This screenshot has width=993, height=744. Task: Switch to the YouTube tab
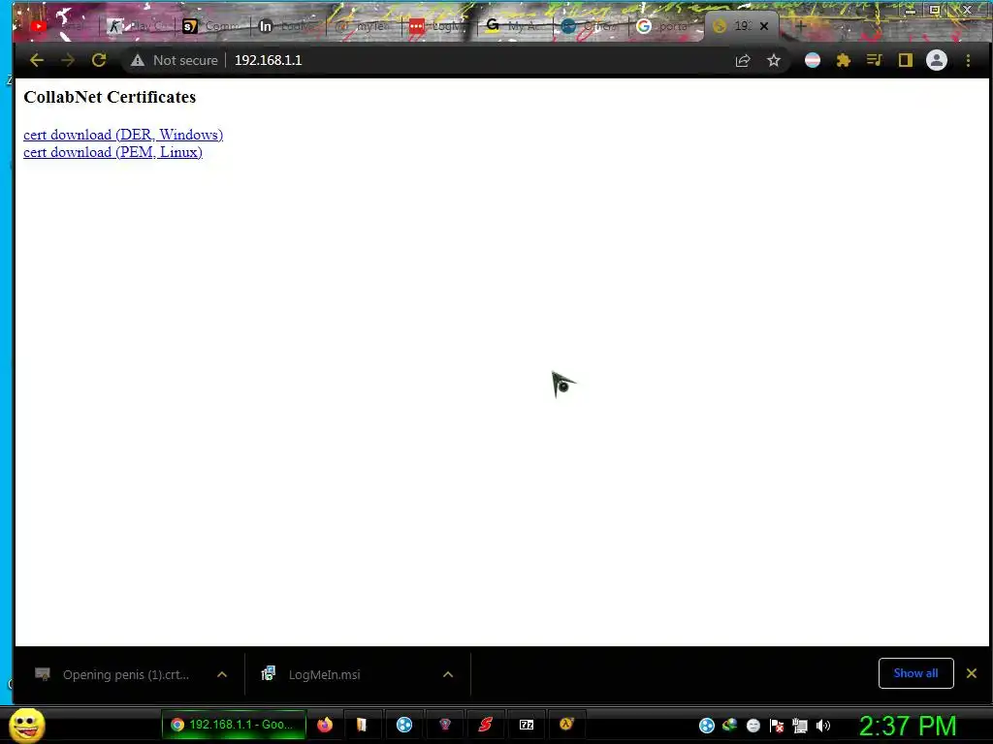(x=60, y=26)
